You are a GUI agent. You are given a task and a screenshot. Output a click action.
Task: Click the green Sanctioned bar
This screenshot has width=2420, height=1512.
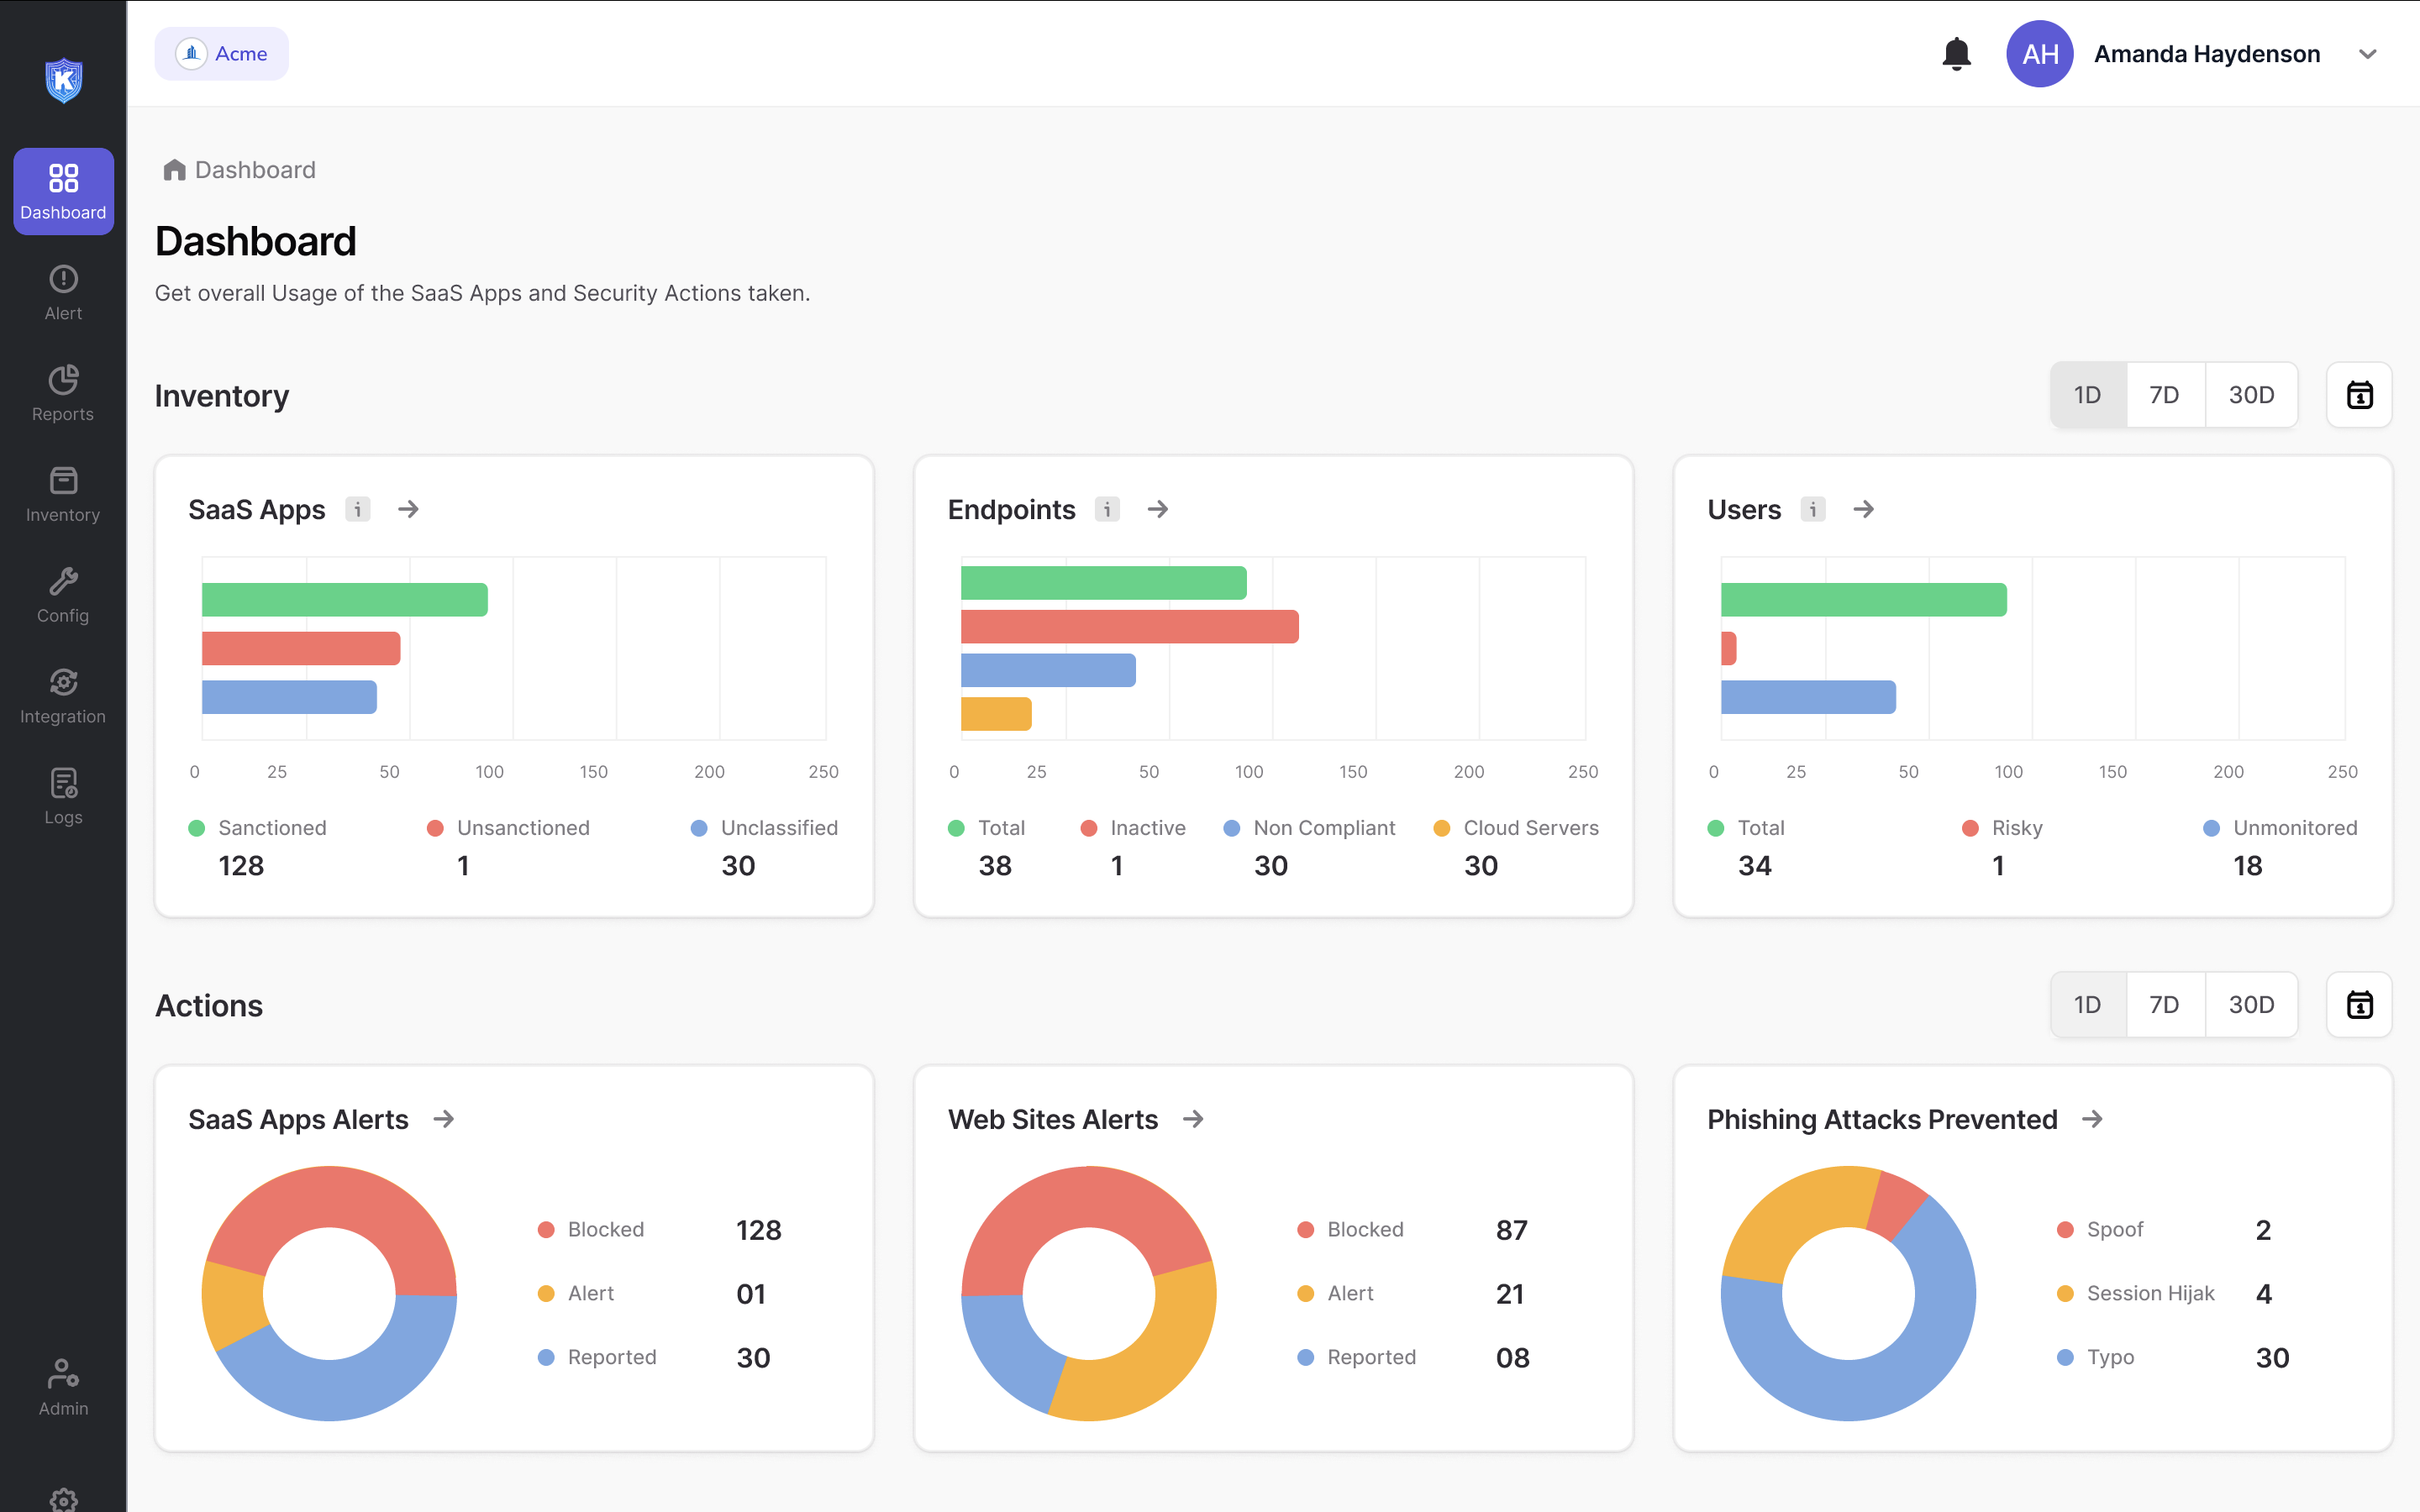pos(344,600)
